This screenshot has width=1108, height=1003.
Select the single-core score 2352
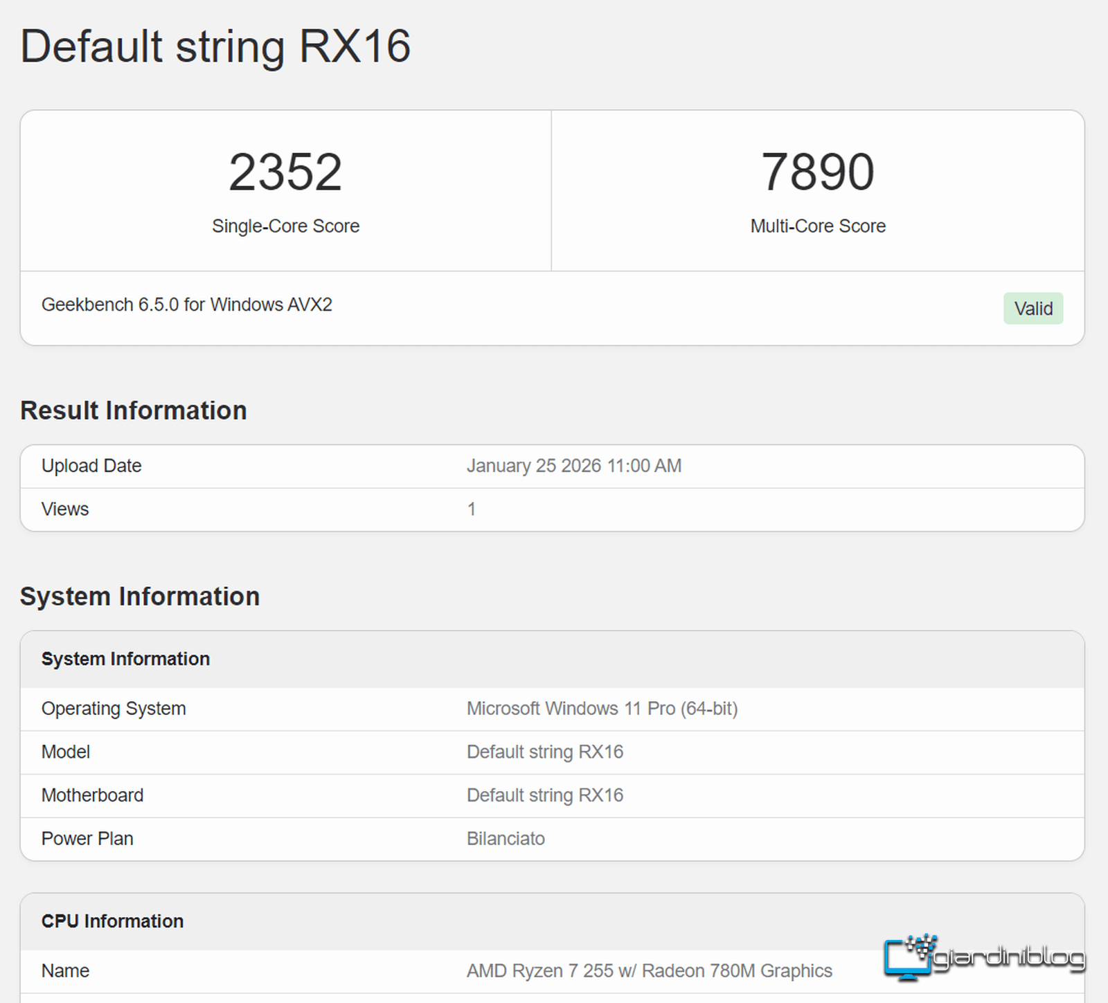tap(285, 172)
